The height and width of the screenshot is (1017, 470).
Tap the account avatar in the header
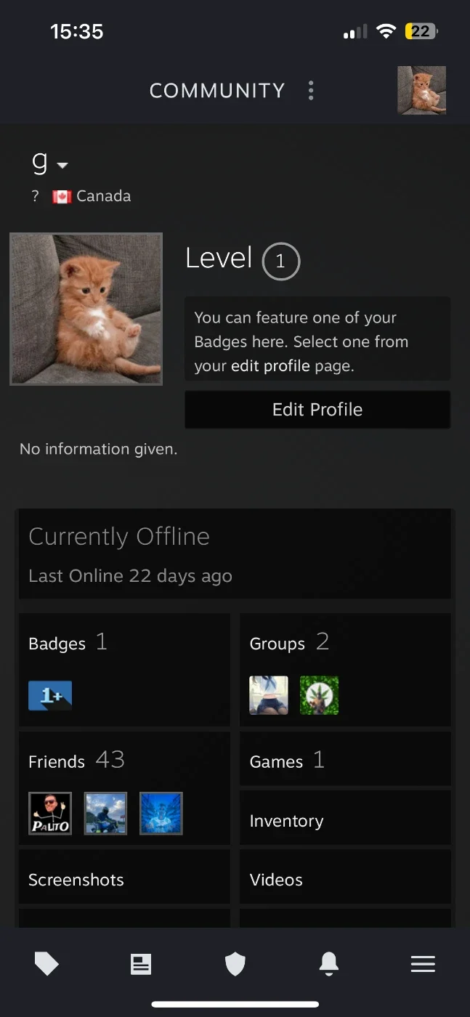pyautogui.click(x=421, y=91)
